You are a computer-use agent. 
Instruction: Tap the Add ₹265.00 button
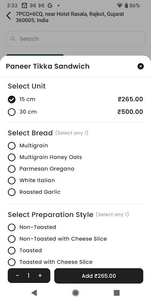pos(99,276)
